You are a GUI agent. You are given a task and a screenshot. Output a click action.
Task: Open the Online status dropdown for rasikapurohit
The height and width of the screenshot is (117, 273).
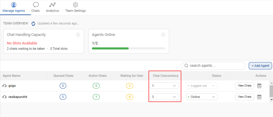pos(202,97)
